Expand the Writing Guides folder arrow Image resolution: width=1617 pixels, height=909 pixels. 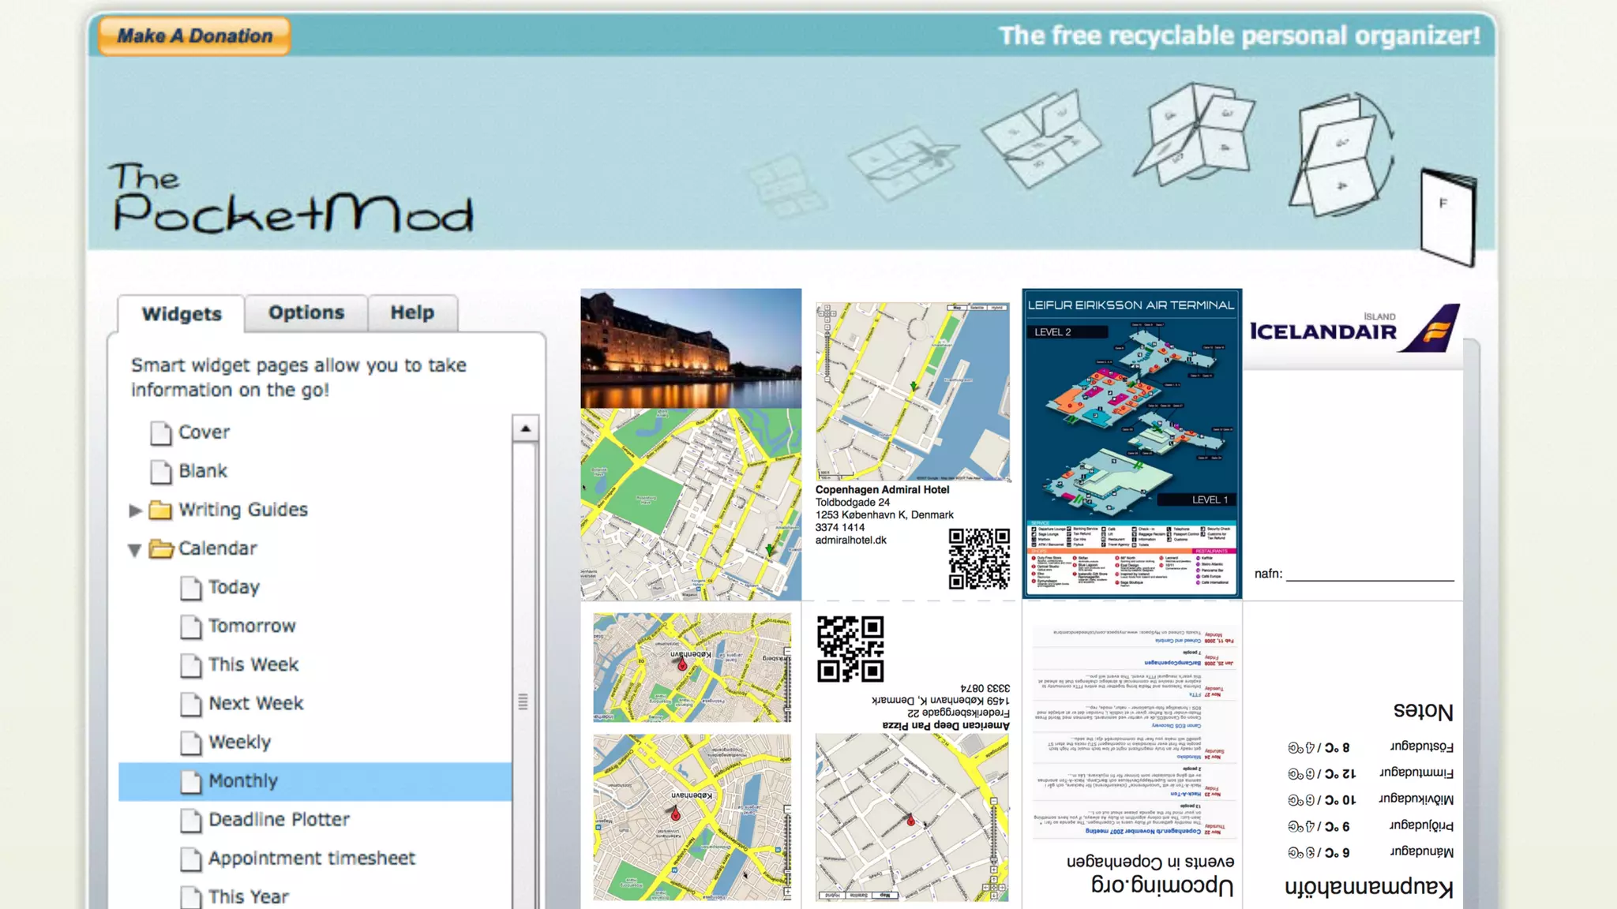point(135,511)
